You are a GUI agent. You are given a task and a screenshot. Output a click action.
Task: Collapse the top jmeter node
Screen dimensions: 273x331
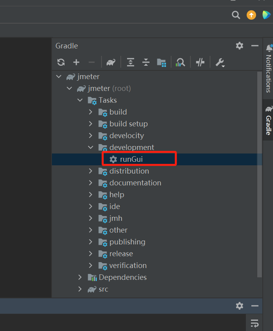pyautogui.click(x=59, y=76)
